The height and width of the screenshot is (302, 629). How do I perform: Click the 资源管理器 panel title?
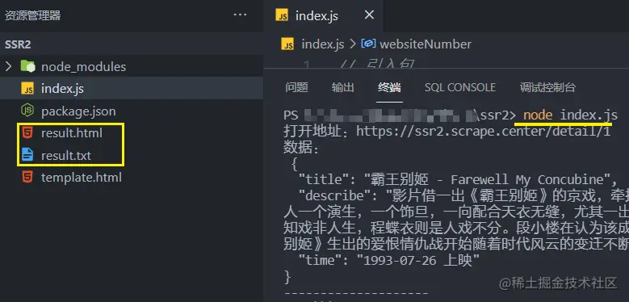point(32,15)
